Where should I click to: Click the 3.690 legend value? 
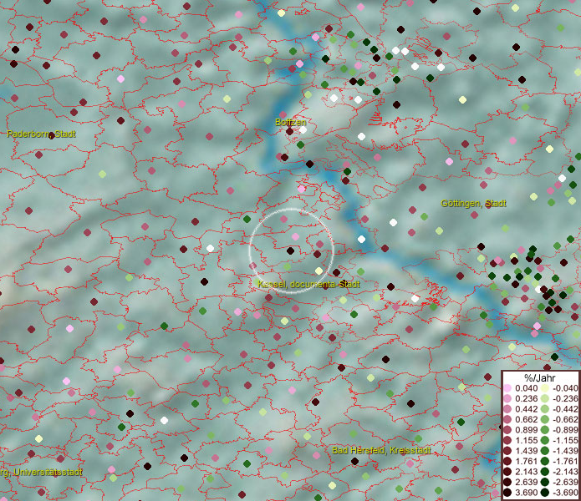tap(526, 493)
